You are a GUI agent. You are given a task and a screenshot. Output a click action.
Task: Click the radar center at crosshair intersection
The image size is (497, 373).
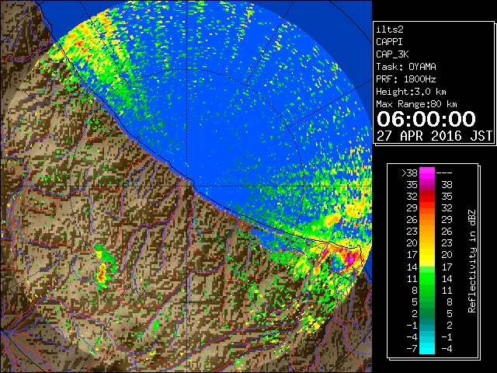click(187, 186)
